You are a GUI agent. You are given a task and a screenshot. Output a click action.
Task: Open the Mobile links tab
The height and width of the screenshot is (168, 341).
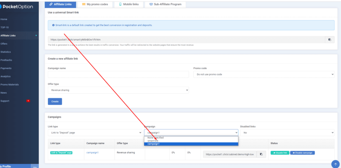coord(129,4)
